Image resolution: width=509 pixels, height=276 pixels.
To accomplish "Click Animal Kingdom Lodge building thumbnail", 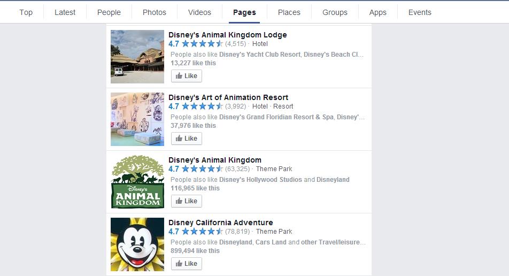I will [x=137, y=57].
